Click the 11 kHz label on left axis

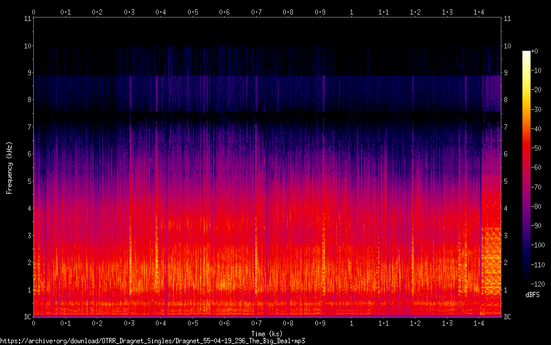(x=27, y=19)
